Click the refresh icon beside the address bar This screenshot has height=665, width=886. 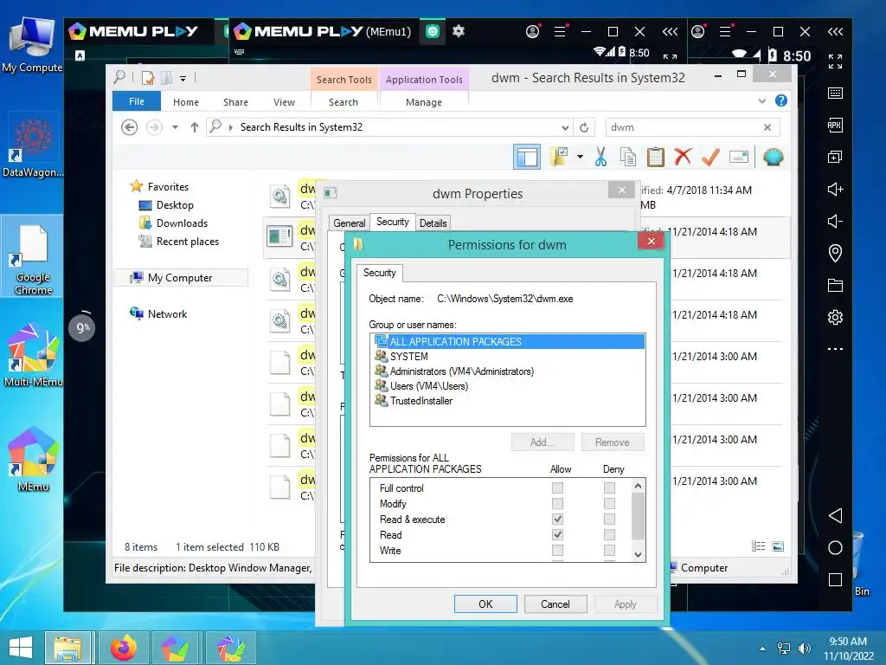[584, 127]
